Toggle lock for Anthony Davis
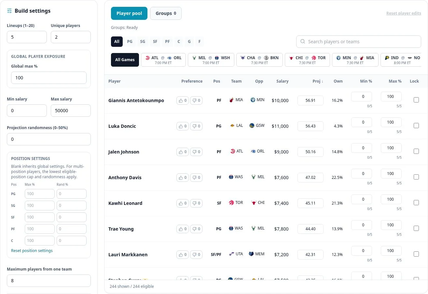This screenshot has width=428, height=294. 416,177
